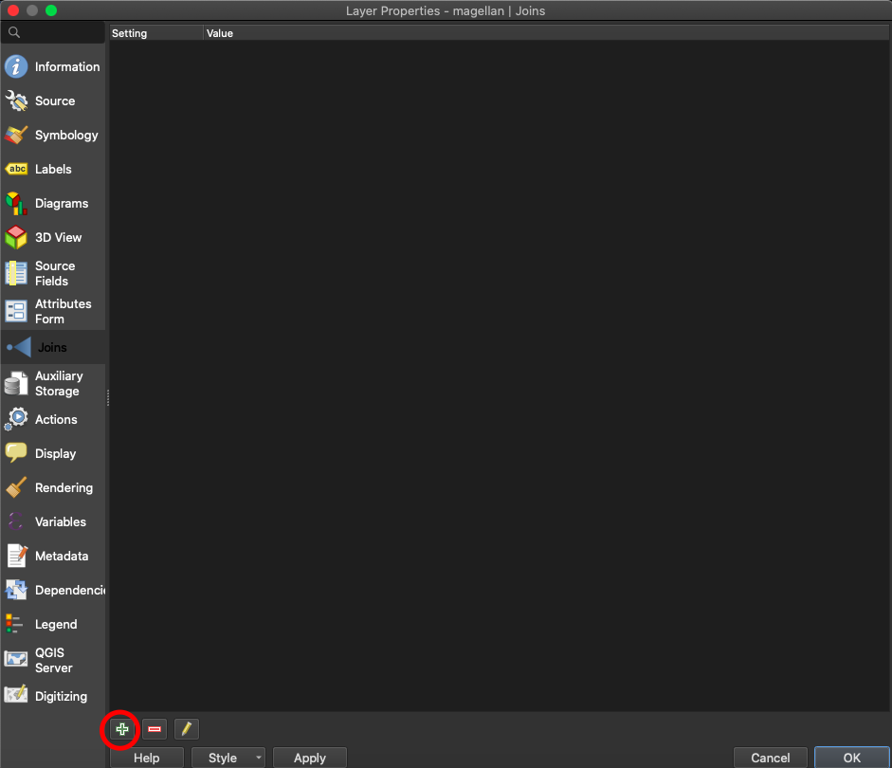Screen dimensions: 892x768
Task: Open the 3D View settings
Action: pos(53,238)
